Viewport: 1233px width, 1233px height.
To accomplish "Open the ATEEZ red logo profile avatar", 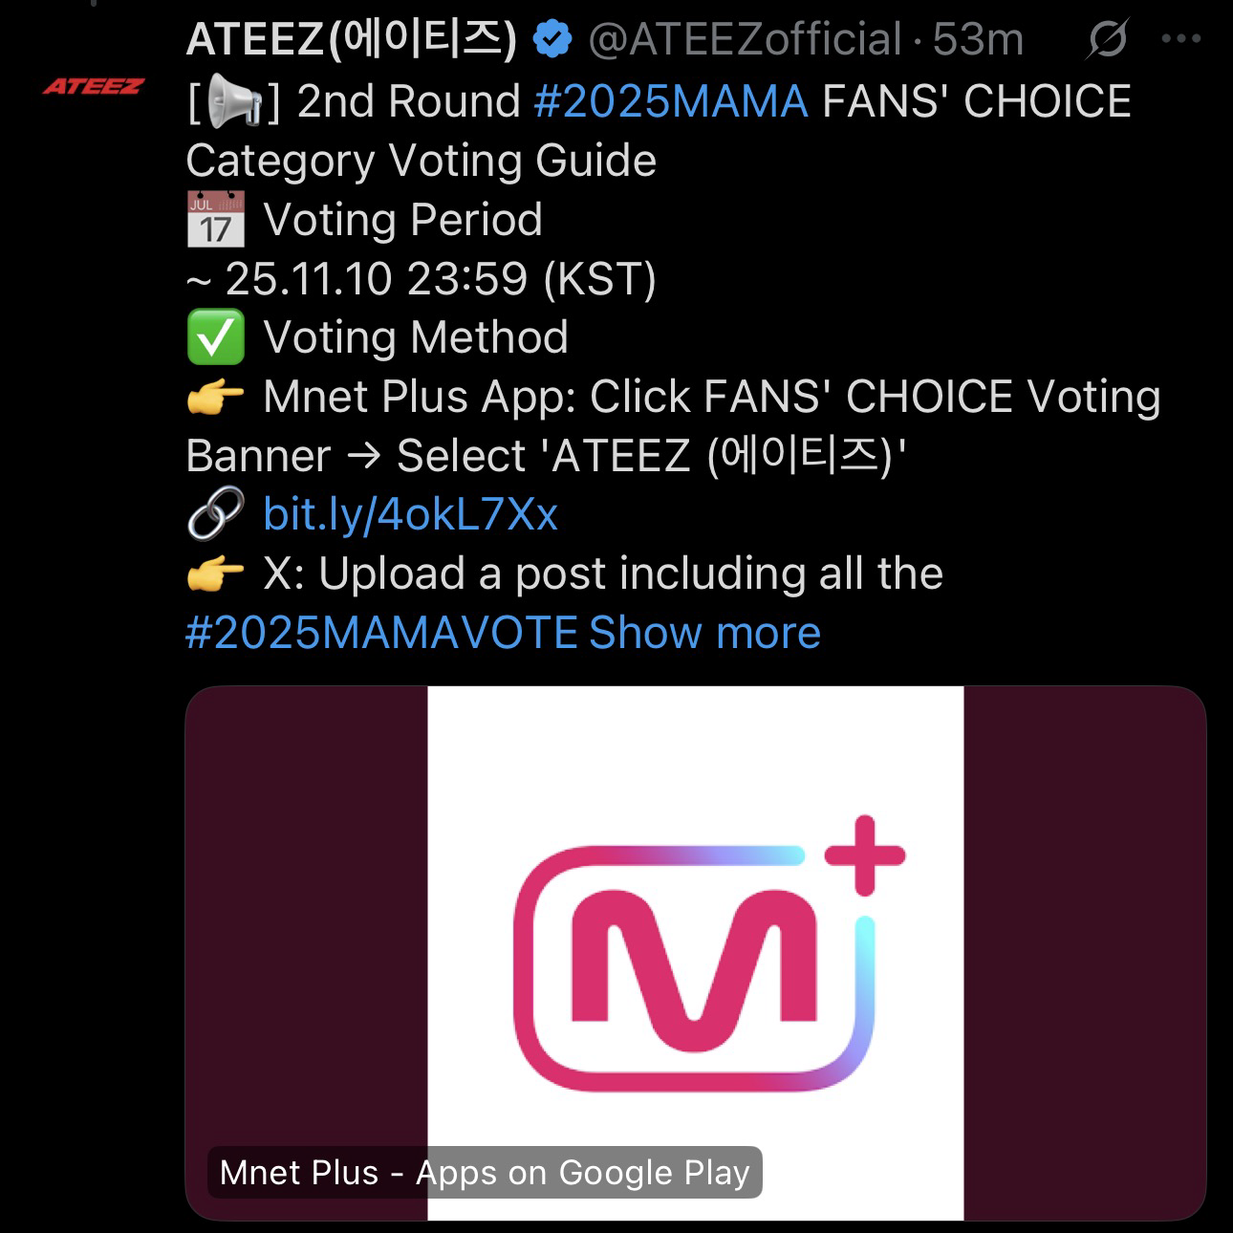I will point(93,87).
